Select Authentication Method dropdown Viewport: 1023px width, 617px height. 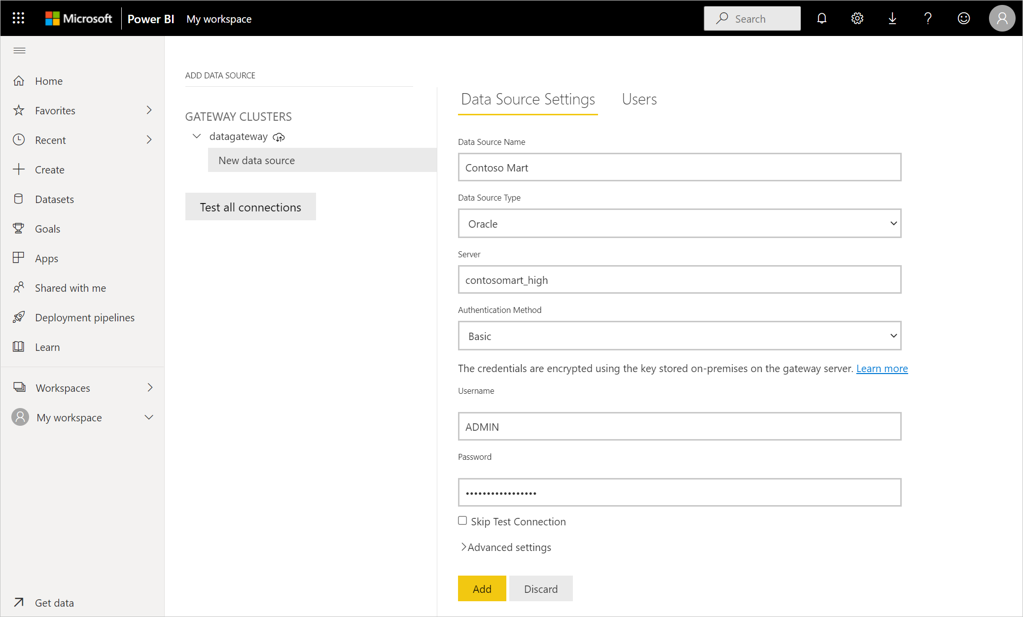click(679, 336)
